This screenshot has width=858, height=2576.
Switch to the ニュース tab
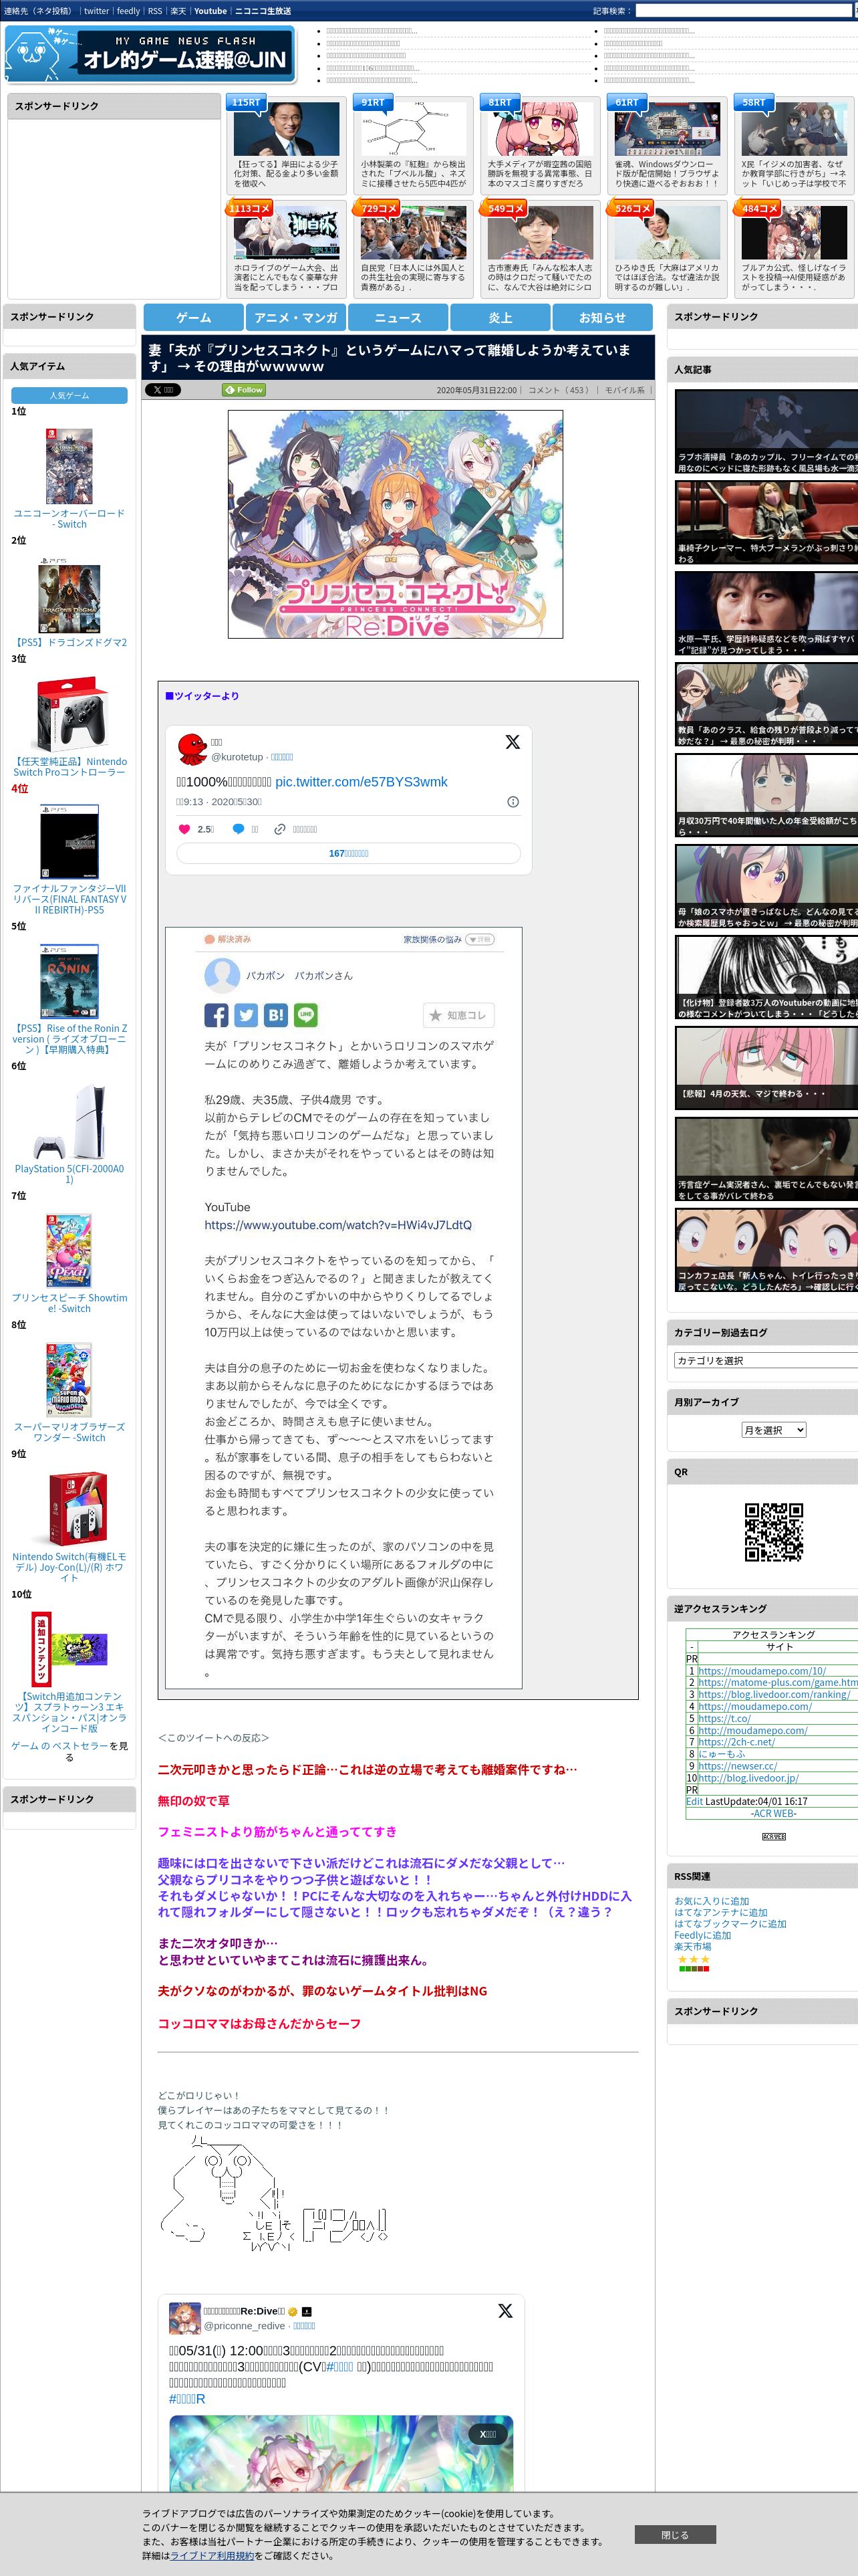tap(398, 317)
